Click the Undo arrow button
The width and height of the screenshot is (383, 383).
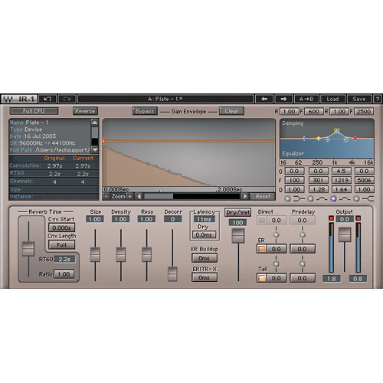[x=47, y=99]
